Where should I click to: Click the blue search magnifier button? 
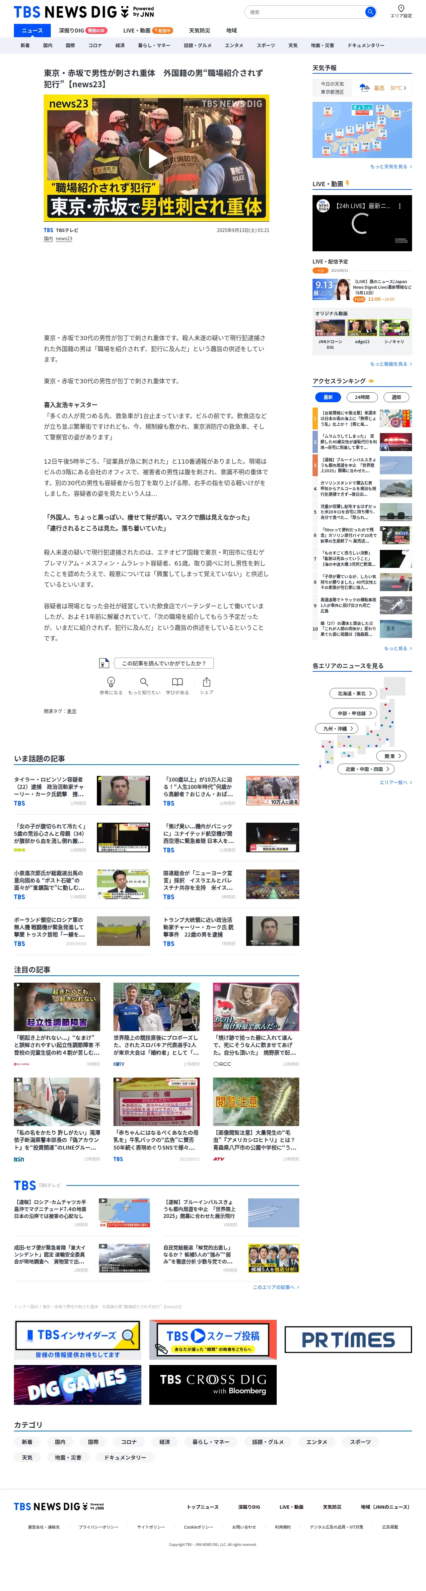point(370,12)
